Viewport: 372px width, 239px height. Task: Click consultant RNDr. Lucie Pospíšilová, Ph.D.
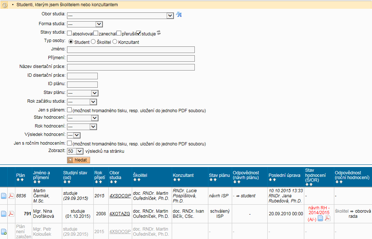pos(185,196)
